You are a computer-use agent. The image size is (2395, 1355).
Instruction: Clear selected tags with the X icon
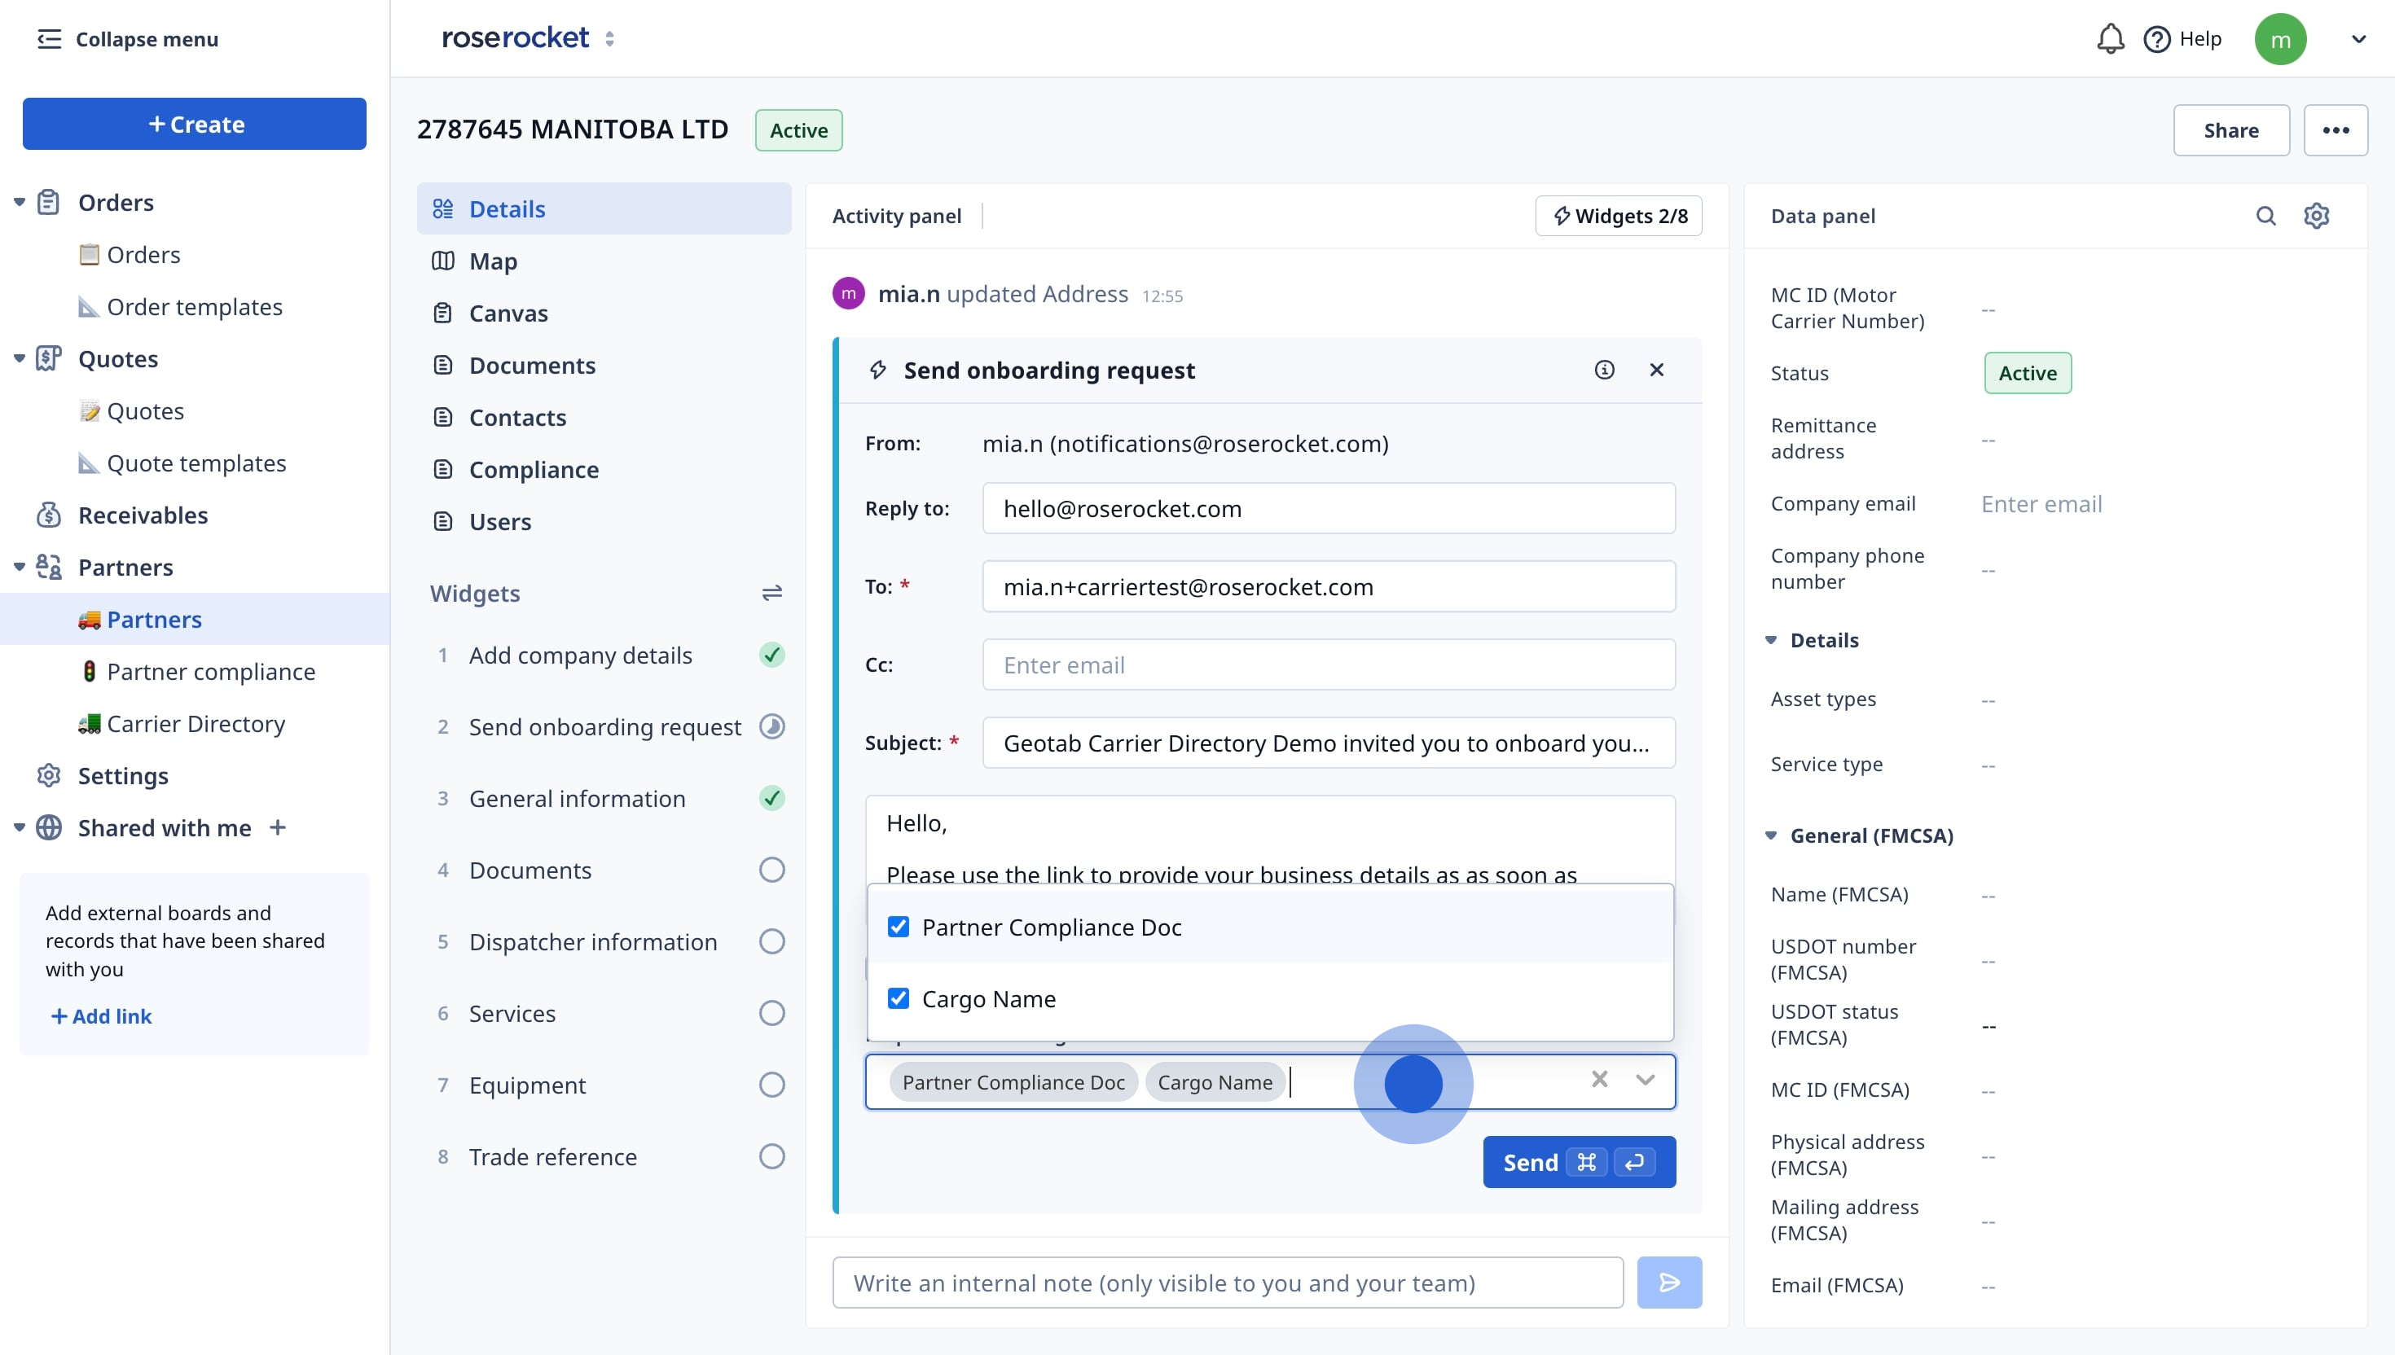pyautogui.click(x=1599, y=1080)
